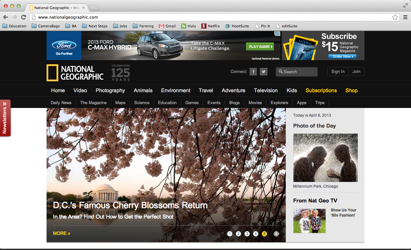Switch to slide 4 indicator
Image resolution: width=411 pixels, height=250 pixels.
pos(256,234)
